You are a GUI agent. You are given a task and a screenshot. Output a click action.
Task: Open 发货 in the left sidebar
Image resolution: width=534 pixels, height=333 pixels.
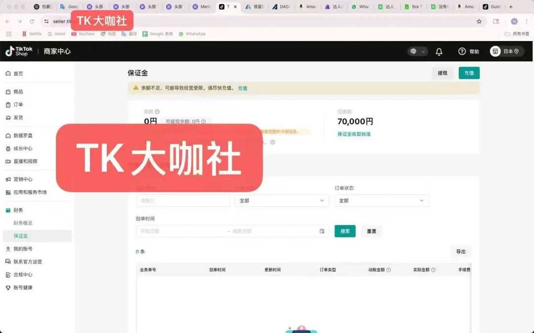pos(19,118)
